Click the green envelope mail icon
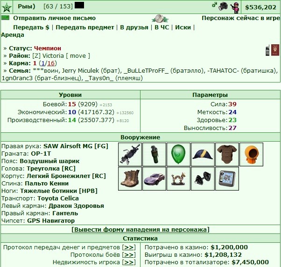The image size is (281, 267). (x=5, y=18)
